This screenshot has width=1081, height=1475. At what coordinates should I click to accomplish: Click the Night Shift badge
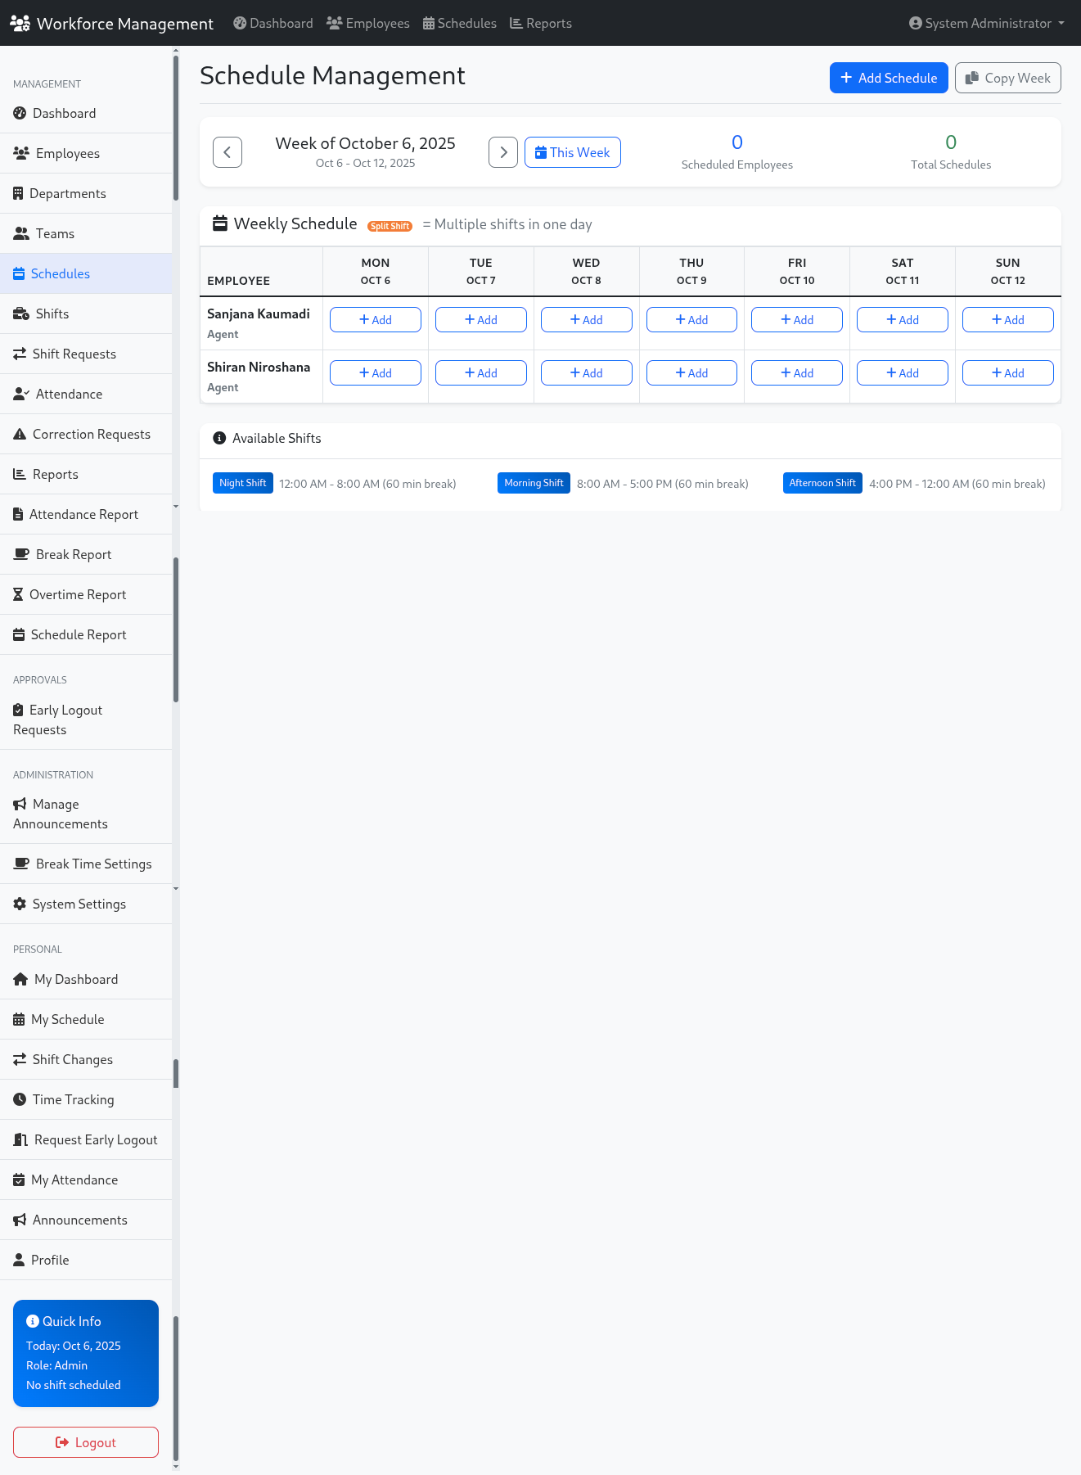point(243,483)
